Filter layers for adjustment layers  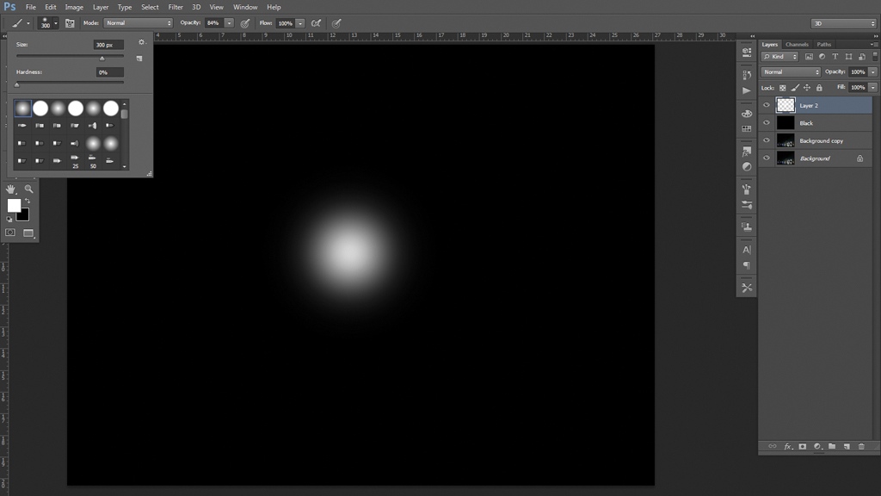pyautogui.click(x=822, y=57)
